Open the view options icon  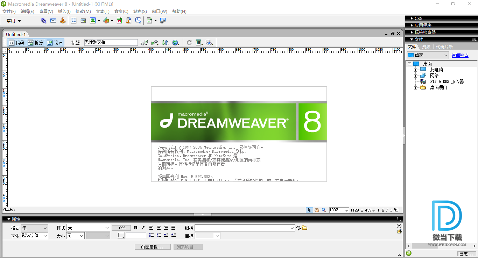pos(199,43)
